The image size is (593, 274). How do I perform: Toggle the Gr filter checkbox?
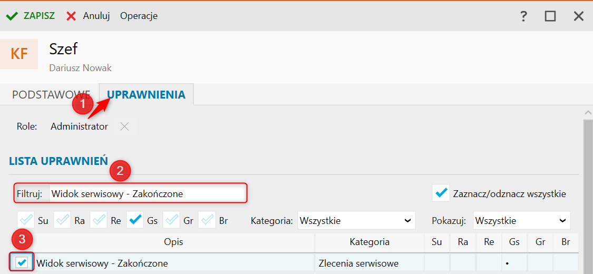pyautogui.click(x=172, y=220)
